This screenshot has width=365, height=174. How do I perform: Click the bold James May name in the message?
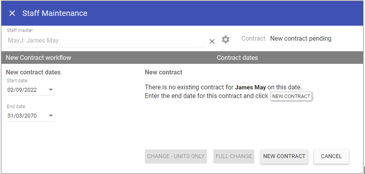(250, 87)
